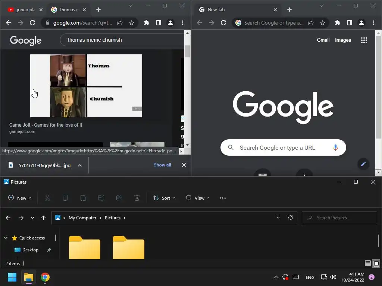The image size is (382, 286).
Task: Open the Images link
Action: pyautogui.click(x=343, y=40)
